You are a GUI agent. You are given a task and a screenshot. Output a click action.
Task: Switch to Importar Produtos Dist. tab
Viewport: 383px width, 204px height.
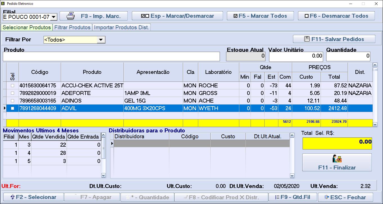122,27
